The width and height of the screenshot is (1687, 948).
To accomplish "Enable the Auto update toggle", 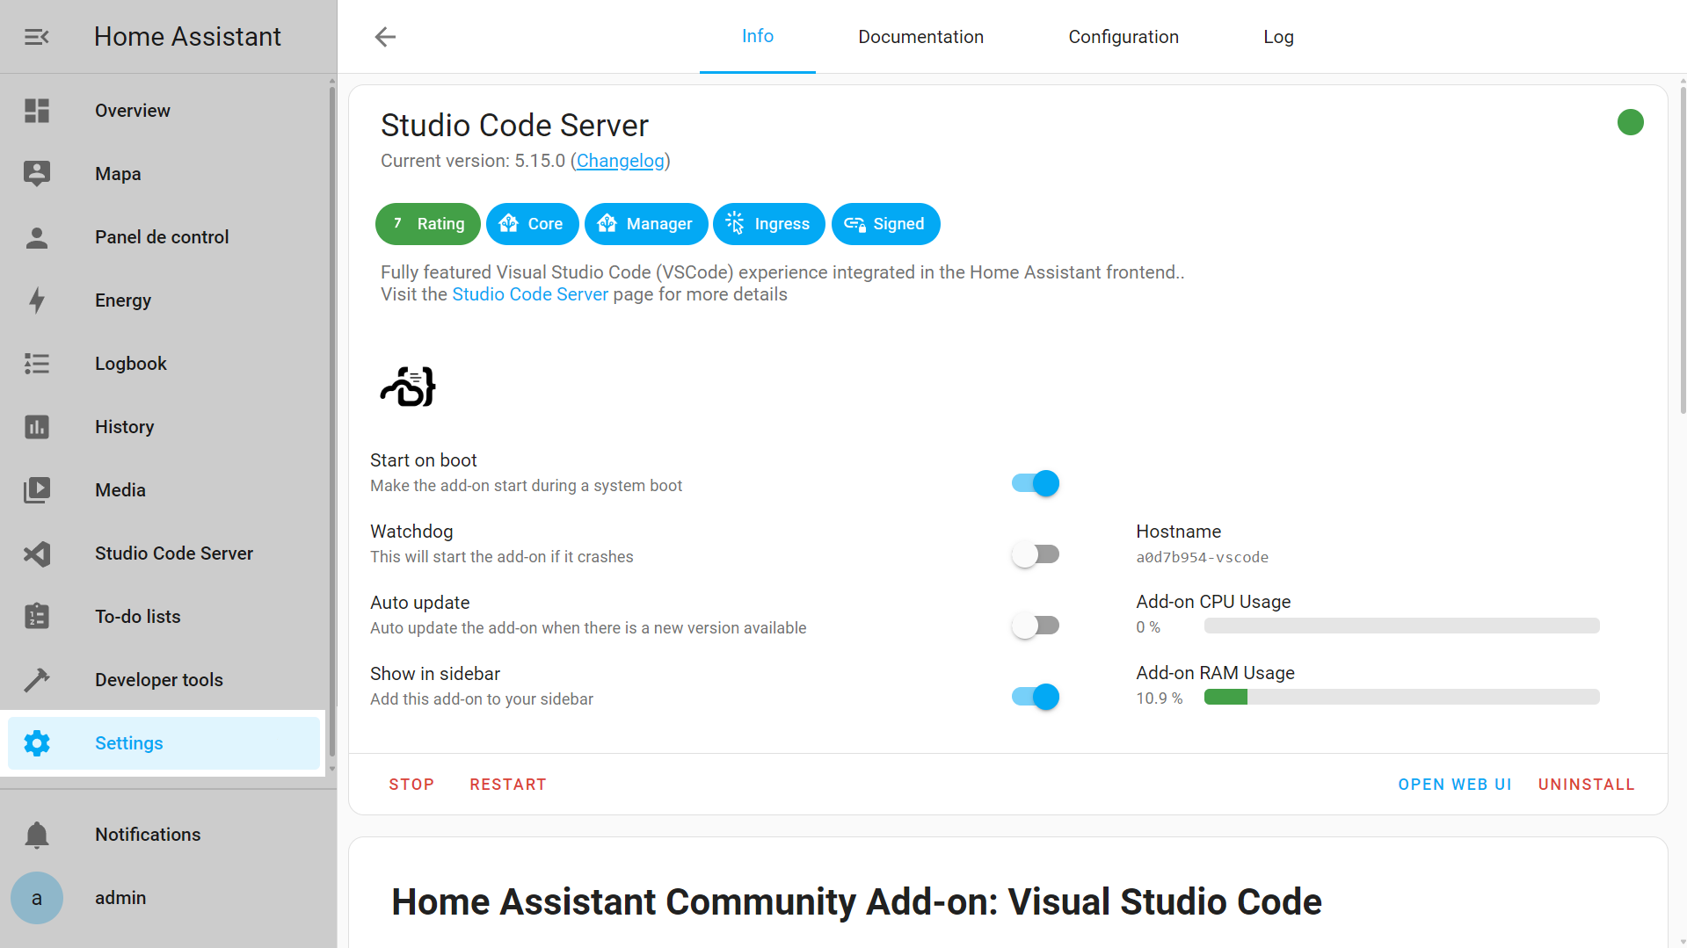I will click(1035, 626).
